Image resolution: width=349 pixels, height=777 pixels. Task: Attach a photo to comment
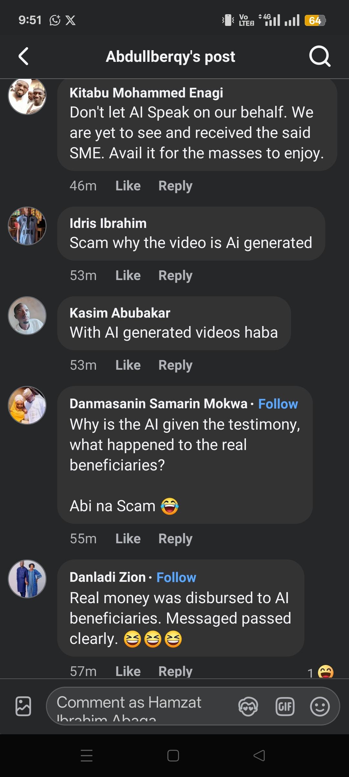23,706
